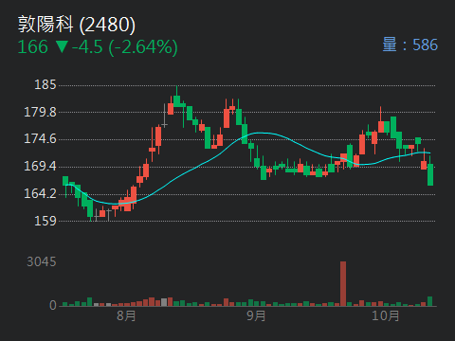The height and width of the screenshot is (341, 455).
Task: Click the last green volume bar on the right
Action: click(x=429, y=301)
